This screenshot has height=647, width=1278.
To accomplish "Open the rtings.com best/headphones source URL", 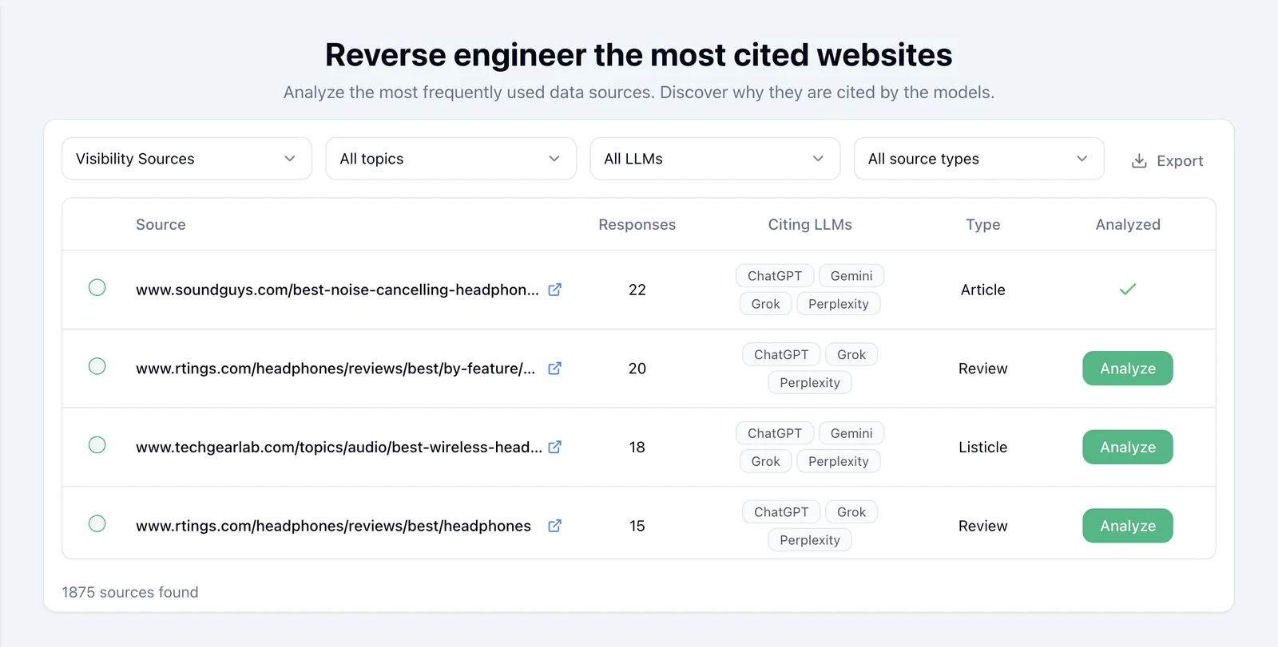I will point(333,526).
